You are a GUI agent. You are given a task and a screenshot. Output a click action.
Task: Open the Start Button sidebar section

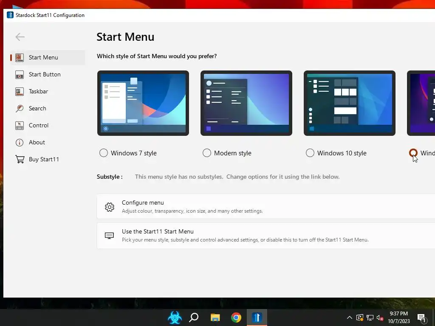pos(48,74)
